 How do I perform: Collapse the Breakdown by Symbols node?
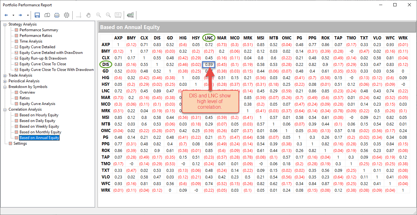point(5,87)
